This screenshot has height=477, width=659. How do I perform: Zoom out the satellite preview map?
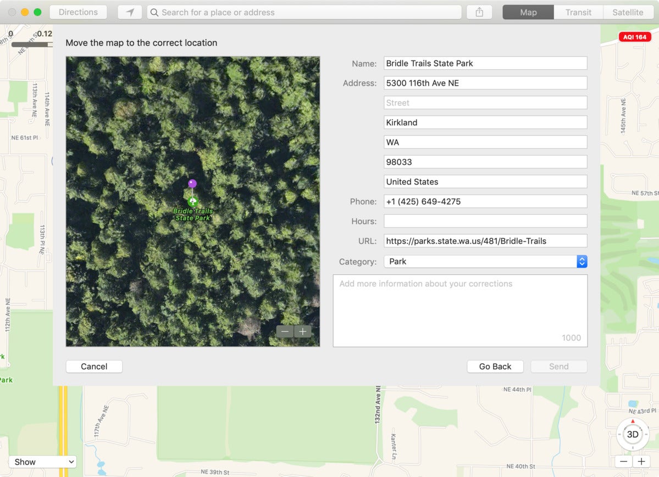click(x=285, y=331)
